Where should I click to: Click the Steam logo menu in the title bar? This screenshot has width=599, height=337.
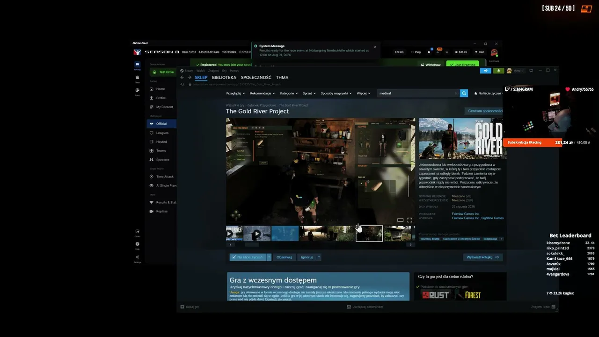pos(182,71)
